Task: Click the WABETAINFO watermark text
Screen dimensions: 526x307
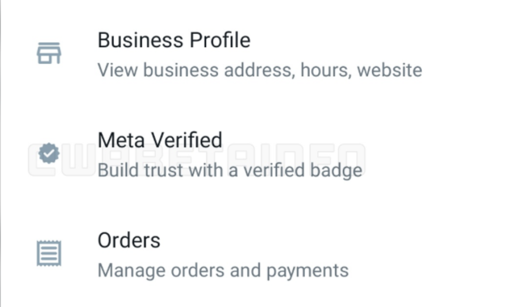Action: [x=197, y=160]
